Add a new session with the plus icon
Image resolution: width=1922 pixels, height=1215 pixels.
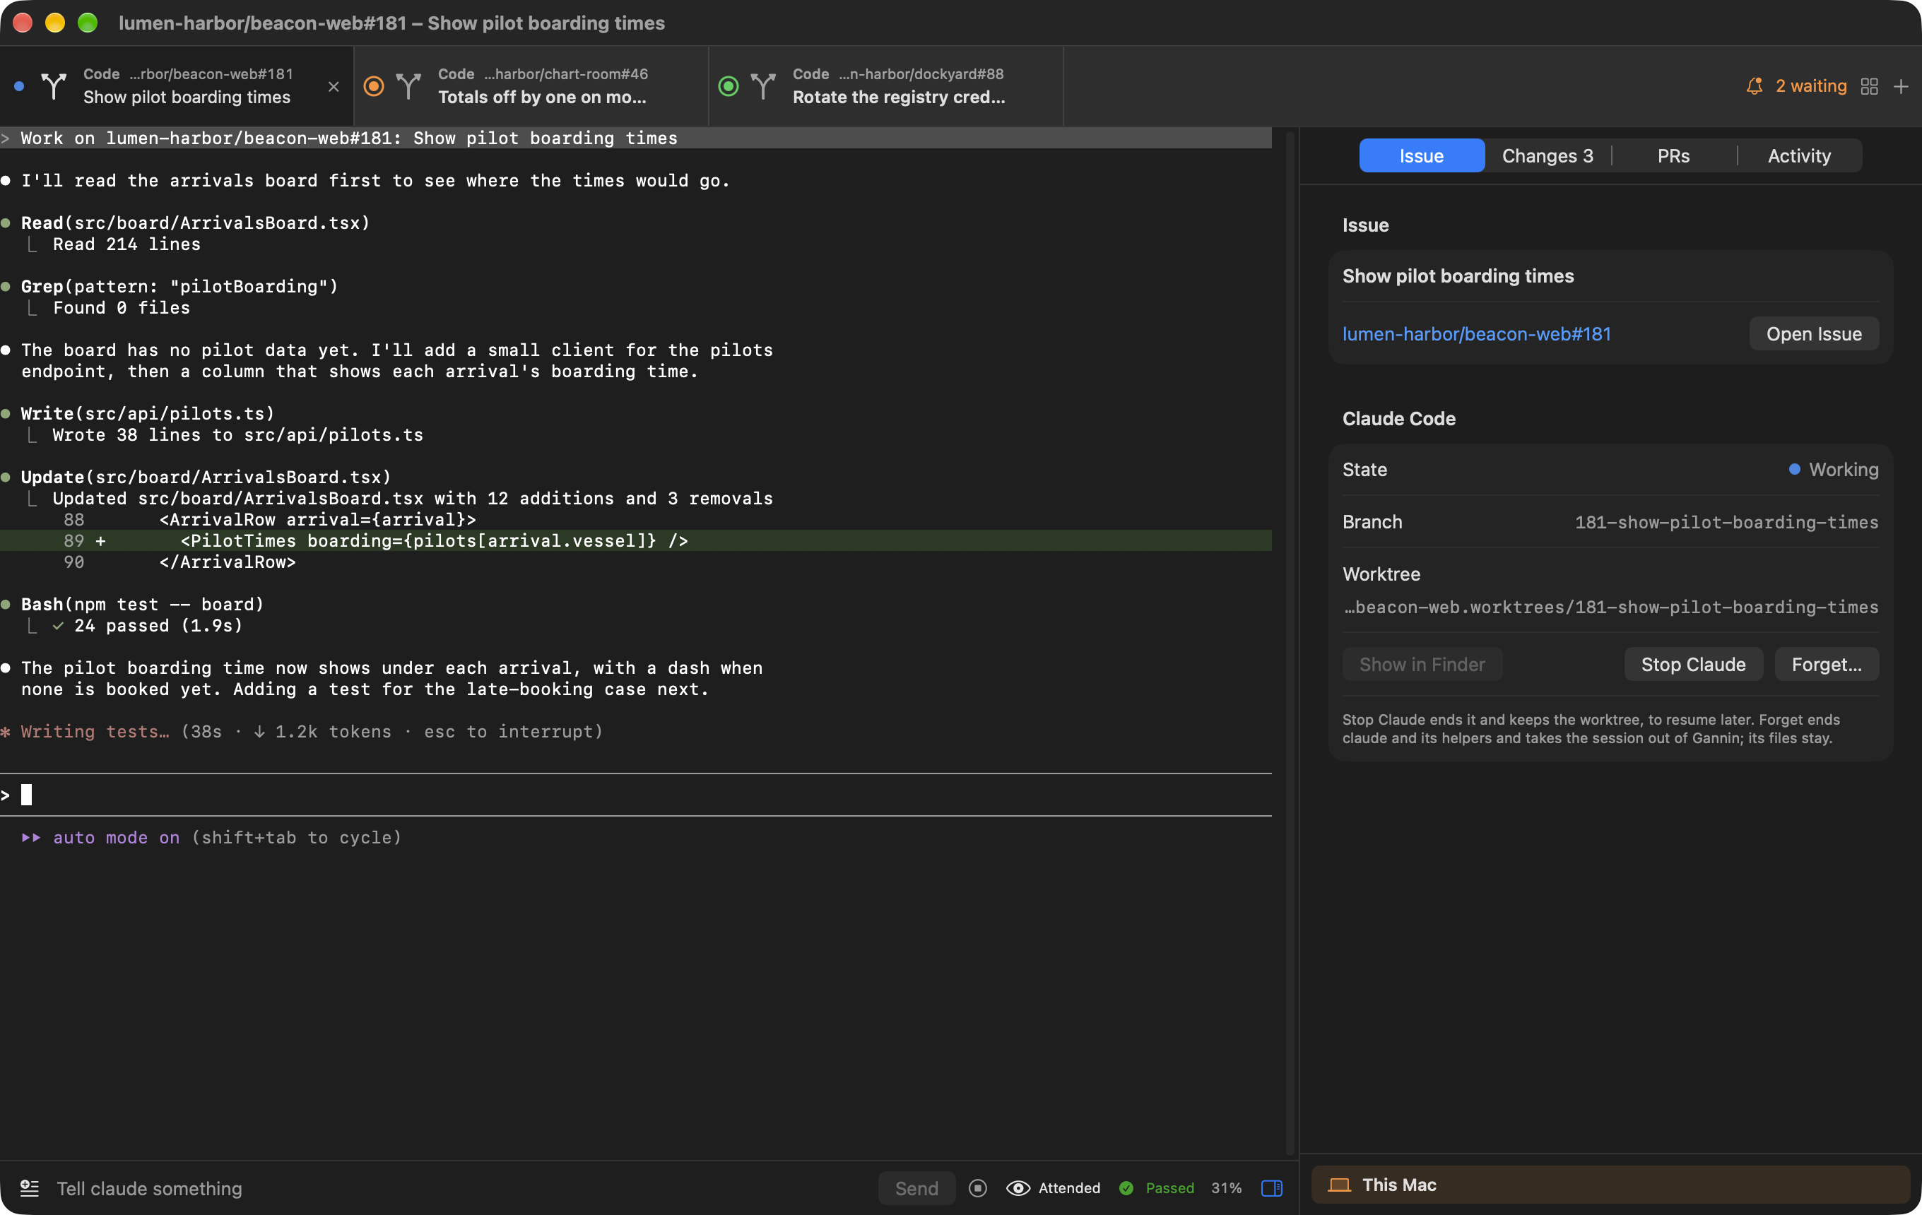(x=1901, y=86)
